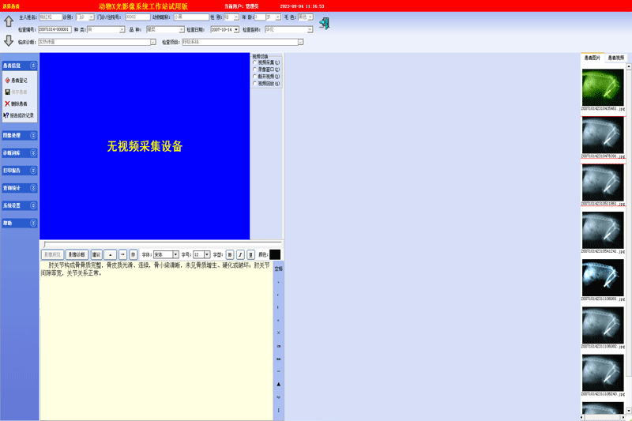Image resolution: width=632 pixels, height=421 pixels.
Task: Click the 影像所见 imaging findings button
Action: click(x=53, y=254)
